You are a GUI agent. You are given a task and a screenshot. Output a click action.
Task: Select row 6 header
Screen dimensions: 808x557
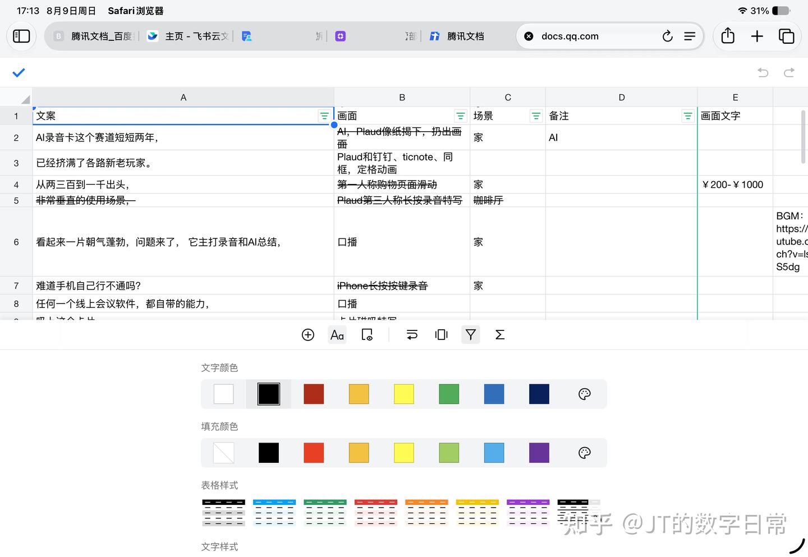[x=16, y=242]
